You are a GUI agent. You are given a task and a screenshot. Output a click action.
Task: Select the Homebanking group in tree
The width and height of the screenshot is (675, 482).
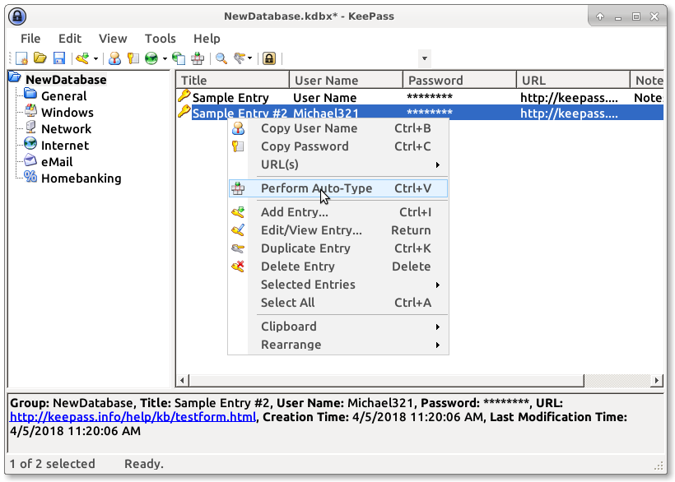click(x=81, y=178)
